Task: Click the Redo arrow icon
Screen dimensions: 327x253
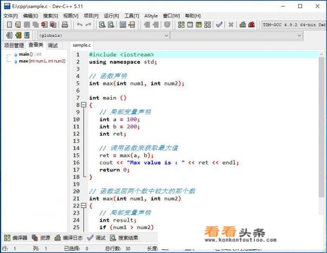Action: 88,24
